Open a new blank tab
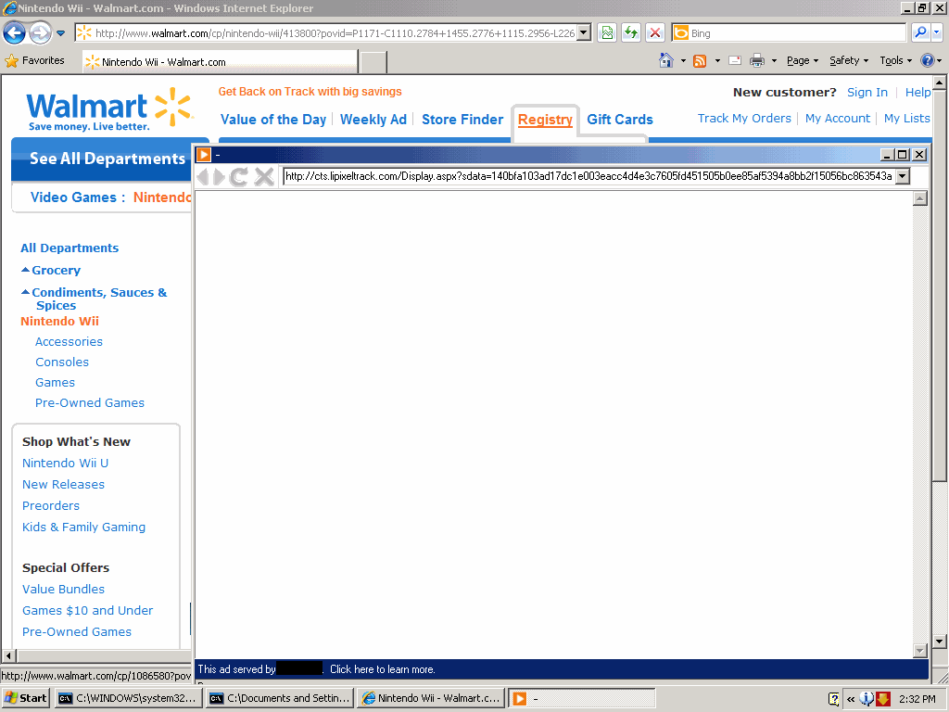This screenshot has height=712, width=949. [373, 62]
